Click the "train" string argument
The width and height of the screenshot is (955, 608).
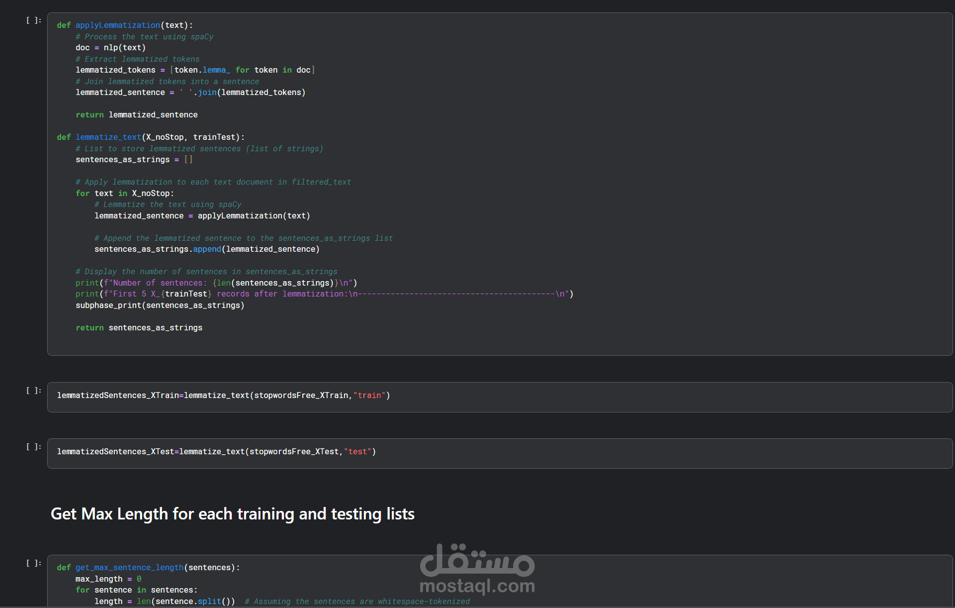coord(369,396)
